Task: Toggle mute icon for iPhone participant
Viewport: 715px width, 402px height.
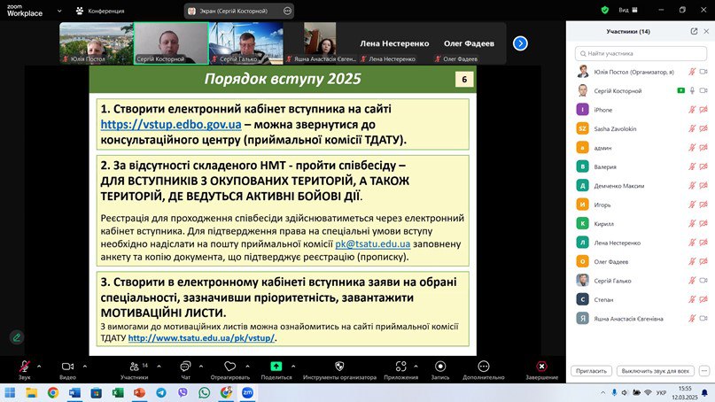Action: pos(692,110)
